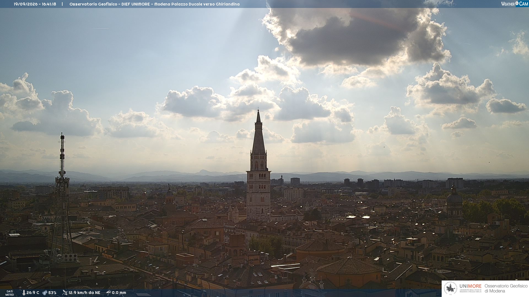Click the Weather text in top corner
Viewport: 529px width, 297px height.
[x=508, y=4]
